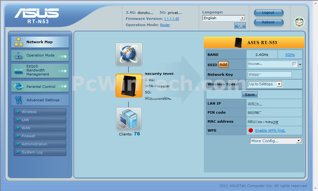The width and height of the screenshot is (318, 191).
Task: Confirm language with Ok button
Action: coord(240,26)
